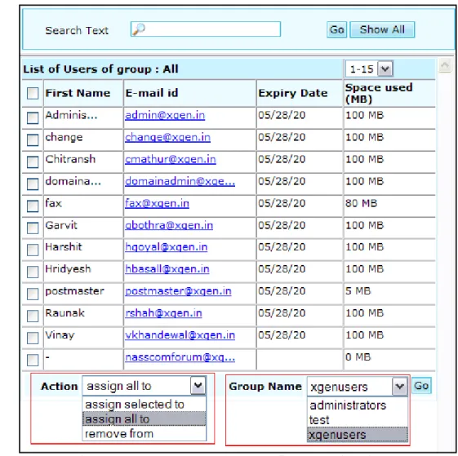The image size is (458, 456).
Task: Open the rshah@xgen.in link
Action: pyautogui.click(x=163, y=313)
